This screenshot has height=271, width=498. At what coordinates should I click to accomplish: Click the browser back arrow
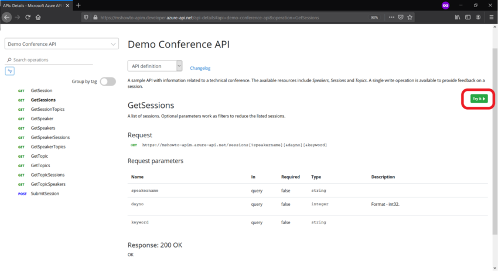[7, 17]
